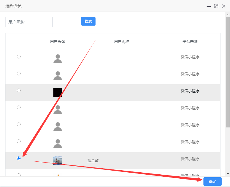Image resolution: width=230 pixels, height=187 pixels.
Task: Click the selected radio button for 蓝金敏
Action: pyautogui.click(x=19, y=159)
